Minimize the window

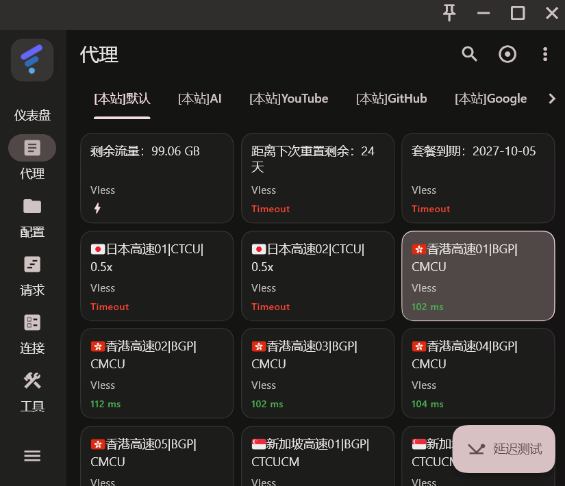click(484, 13)
